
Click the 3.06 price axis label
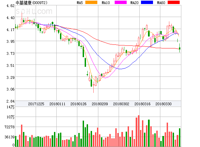click(x=10, y=89)
